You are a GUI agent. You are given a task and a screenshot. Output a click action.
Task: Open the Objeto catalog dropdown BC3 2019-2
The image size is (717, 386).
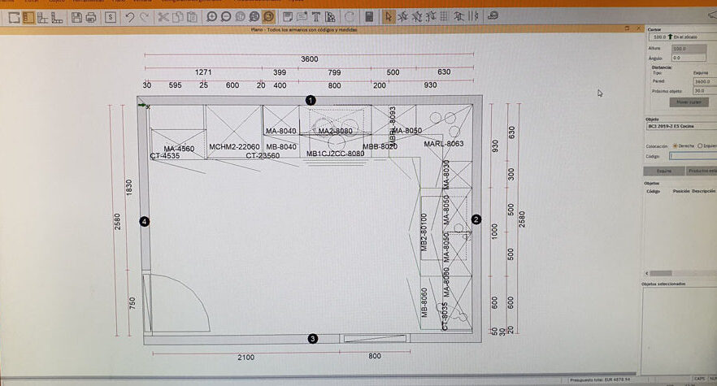(682, 126)
